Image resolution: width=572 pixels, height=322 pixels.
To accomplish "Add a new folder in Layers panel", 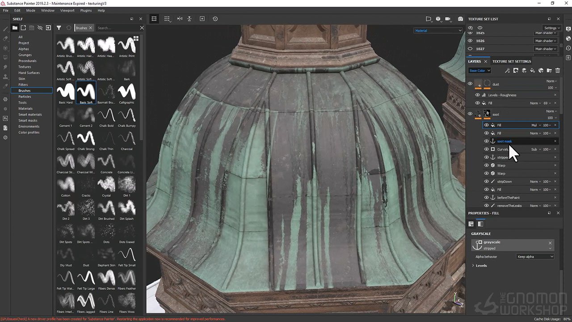I will [x=549, y=71].
